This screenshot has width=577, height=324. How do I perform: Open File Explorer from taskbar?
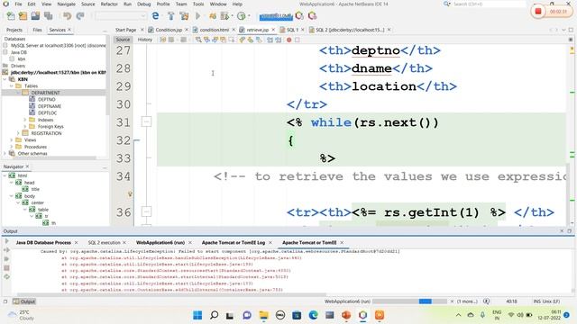(x=263, y=315)
